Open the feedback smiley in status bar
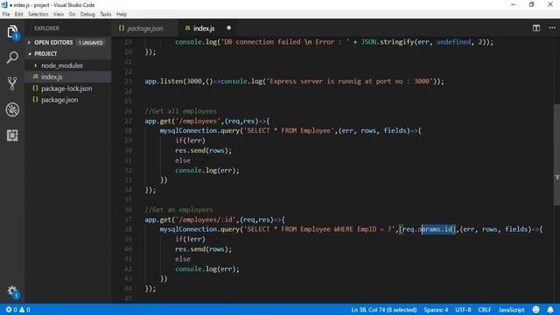 click(535, 310)
